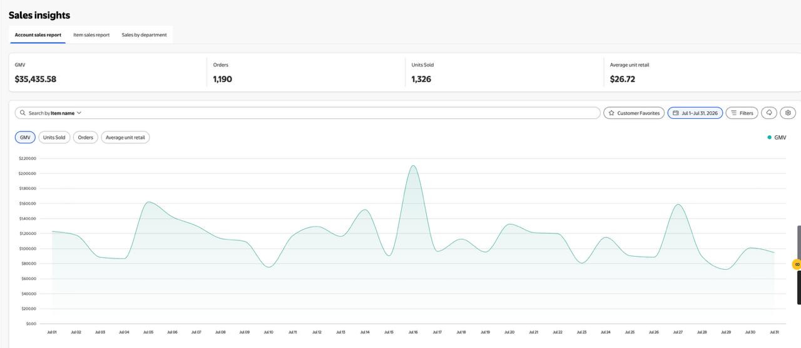The image size is (801, 348).
Task: Select the Orders metric chip
Action: (86, 137)
